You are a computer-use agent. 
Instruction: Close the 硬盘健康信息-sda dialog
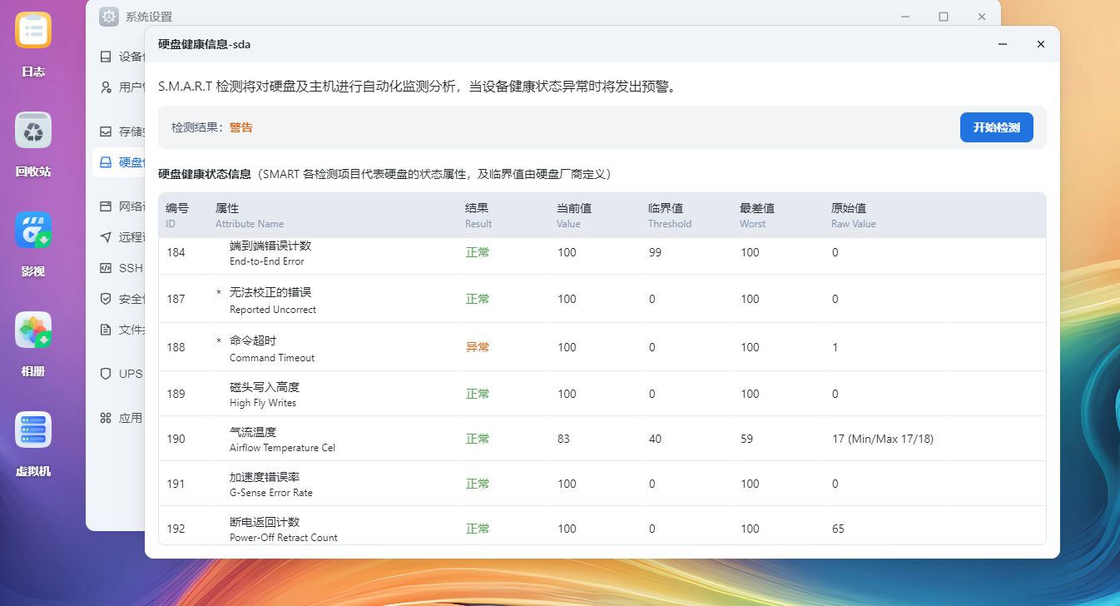point(1040,44)
